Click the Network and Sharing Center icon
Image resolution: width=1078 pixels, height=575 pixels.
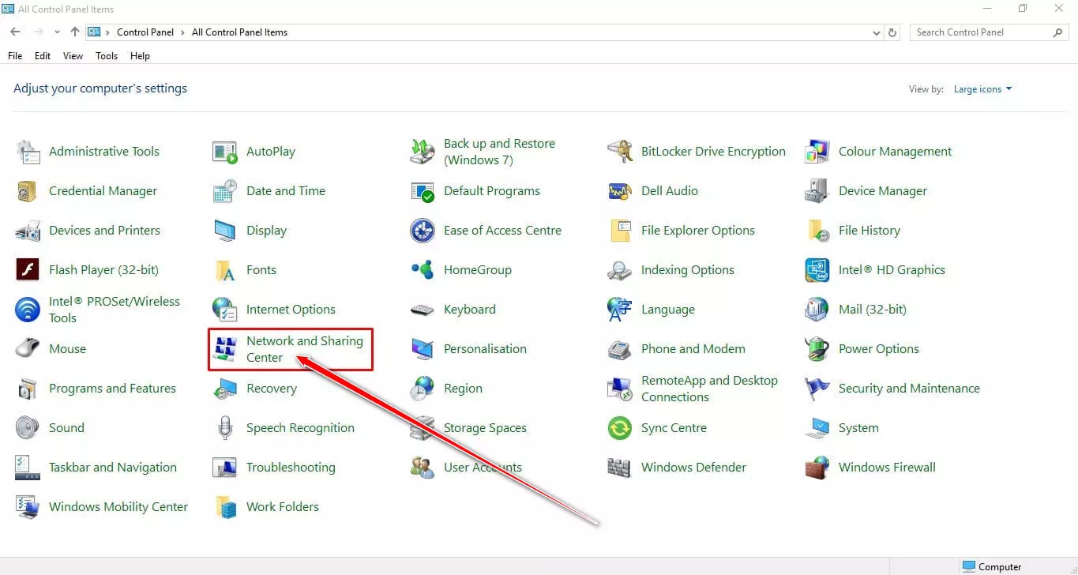click(225, 349)
